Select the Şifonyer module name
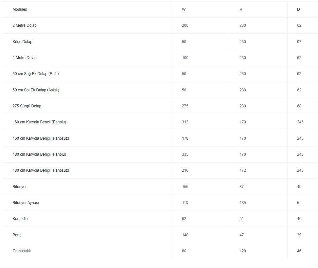The height and width of the screenshot is (268, 318). [20, 187]
